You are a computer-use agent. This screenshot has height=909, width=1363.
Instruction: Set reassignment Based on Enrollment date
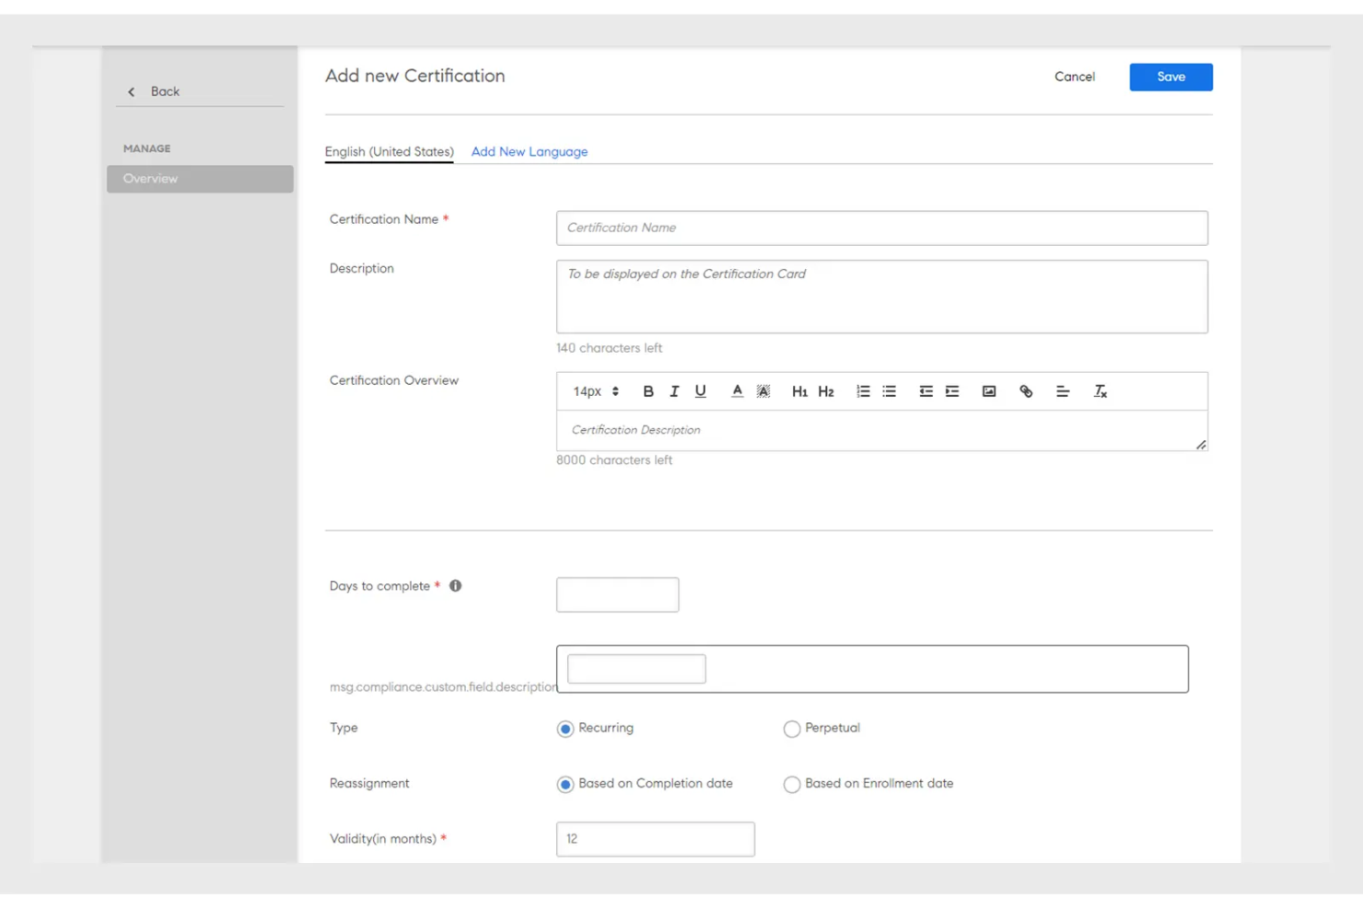792,785
